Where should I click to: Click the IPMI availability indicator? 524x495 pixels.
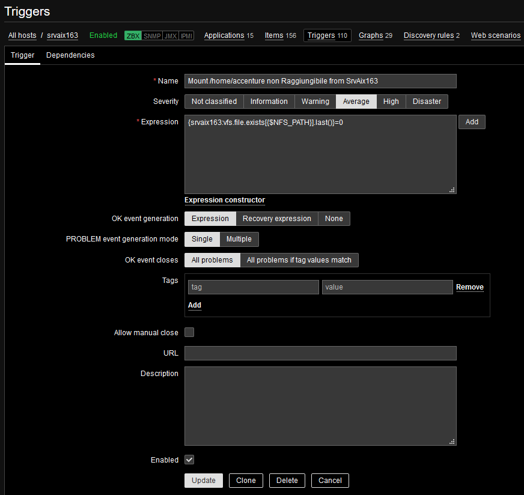point(186,35)
